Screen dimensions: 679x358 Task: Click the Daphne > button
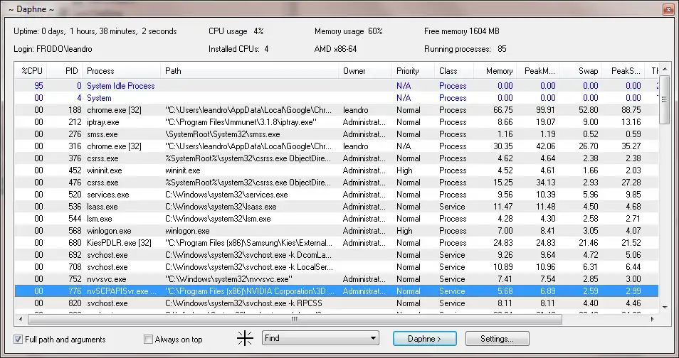pos(424,339)
